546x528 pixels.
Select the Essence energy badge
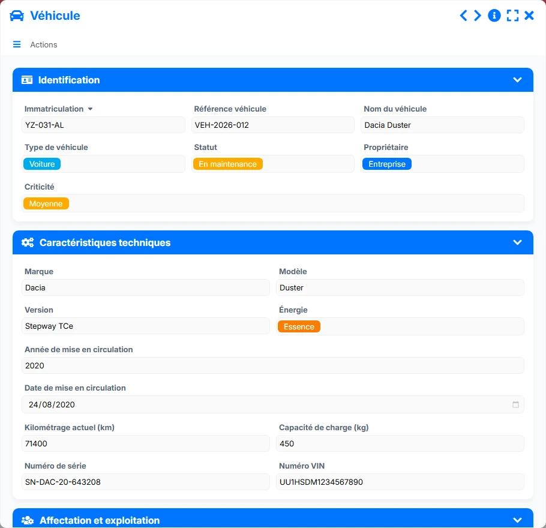click(x=299, y=326)
